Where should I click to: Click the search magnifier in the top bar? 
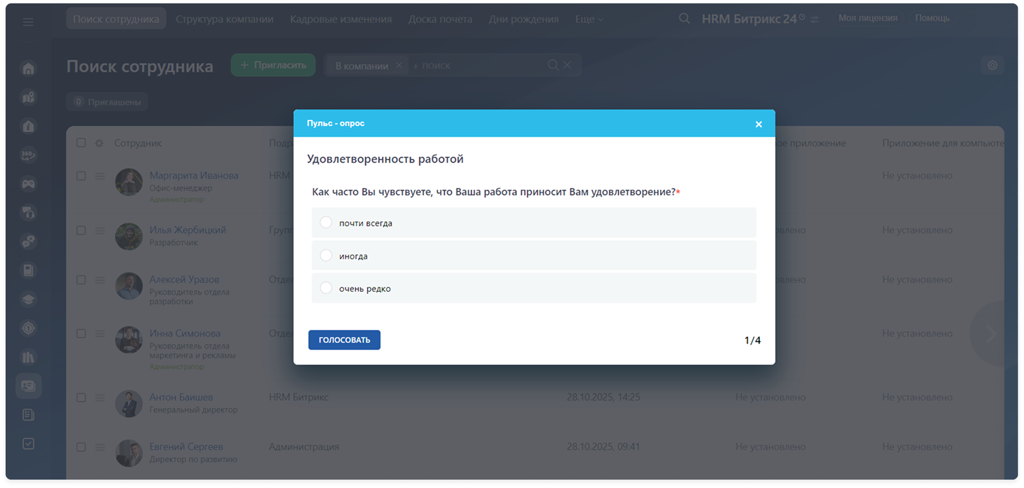684,18
